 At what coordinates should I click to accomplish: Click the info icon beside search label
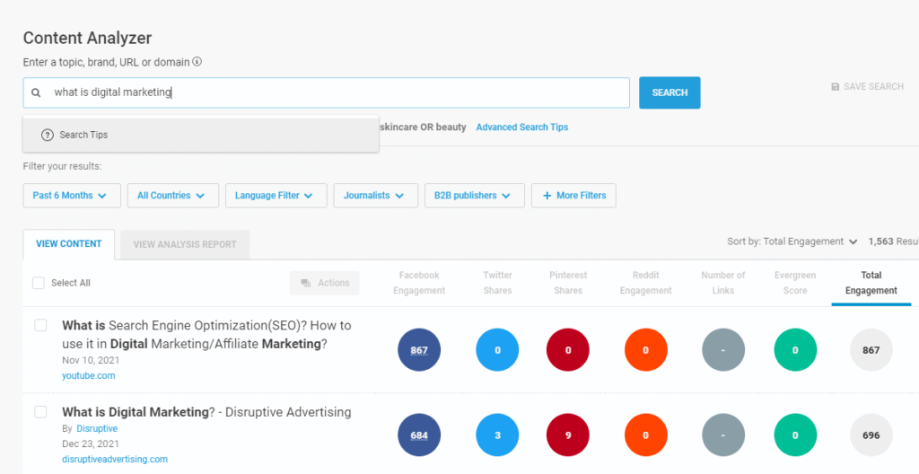(197, 62)
